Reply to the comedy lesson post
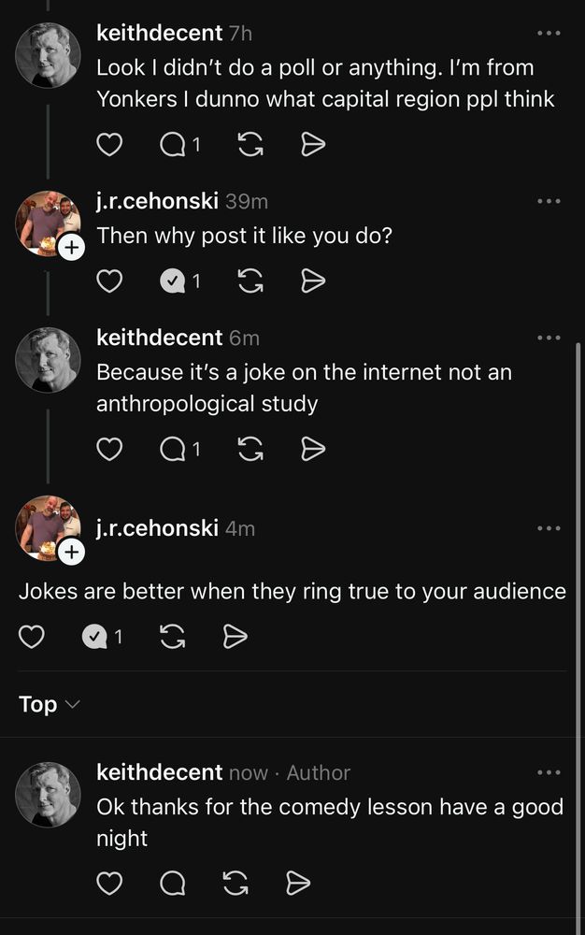This screenshot has height=935, width=585. pos(172,883)
